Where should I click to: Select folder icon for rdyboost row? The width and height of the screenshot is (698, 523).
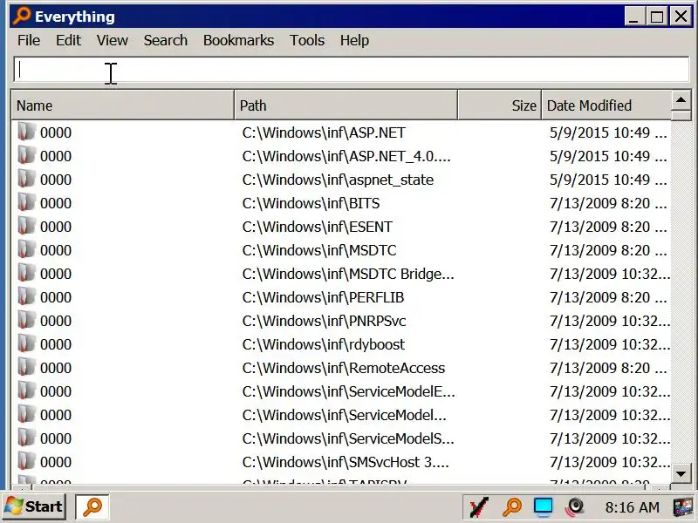(x=26, y=343)
